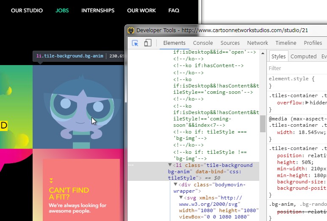Click the DOM tree scroll-up arrow
The width and height of the screenshot is (327, 221).
[263, 53]
